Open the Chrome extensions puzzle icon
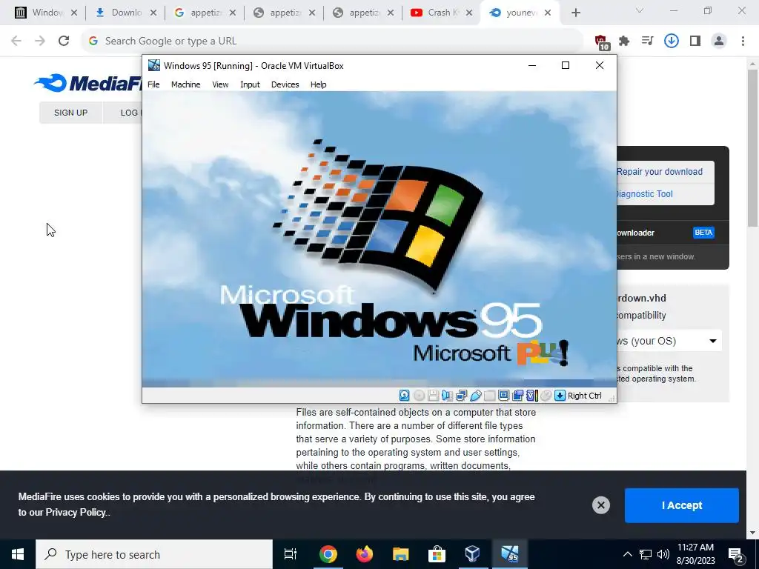Image resolution: width=759 pixels, height=569 pixels. (624, 41)
